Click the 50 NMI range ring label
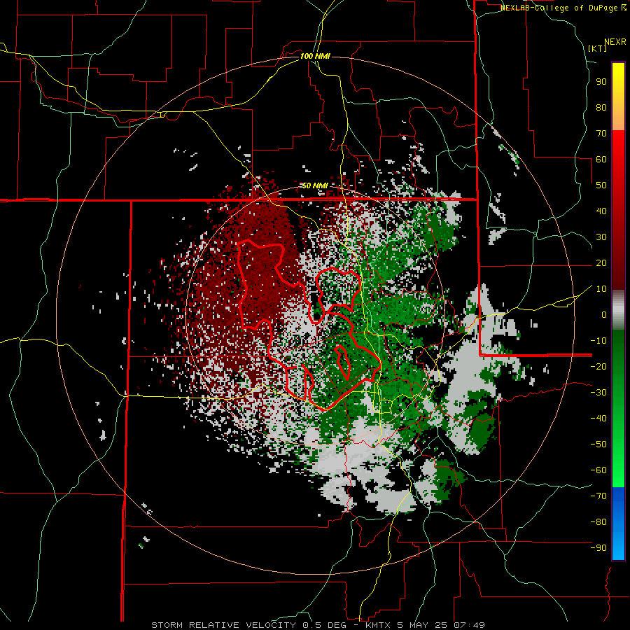The width and height of the screenshot is (630, 630). click(x=315, y=185)
